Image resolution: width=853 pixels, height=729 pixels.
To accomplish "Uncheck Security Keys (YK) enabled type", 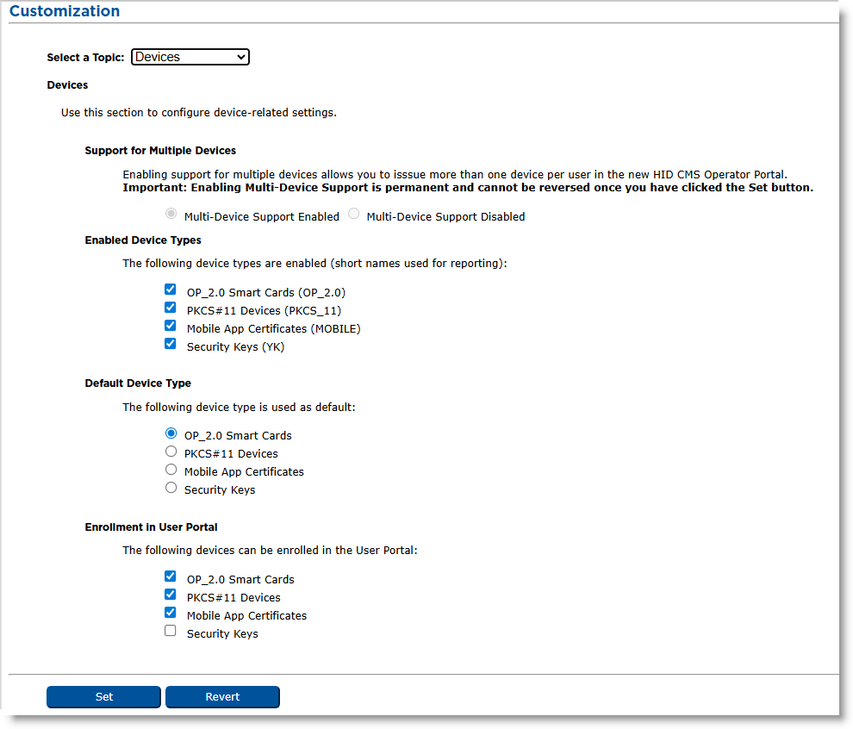I will pos(171,343).
